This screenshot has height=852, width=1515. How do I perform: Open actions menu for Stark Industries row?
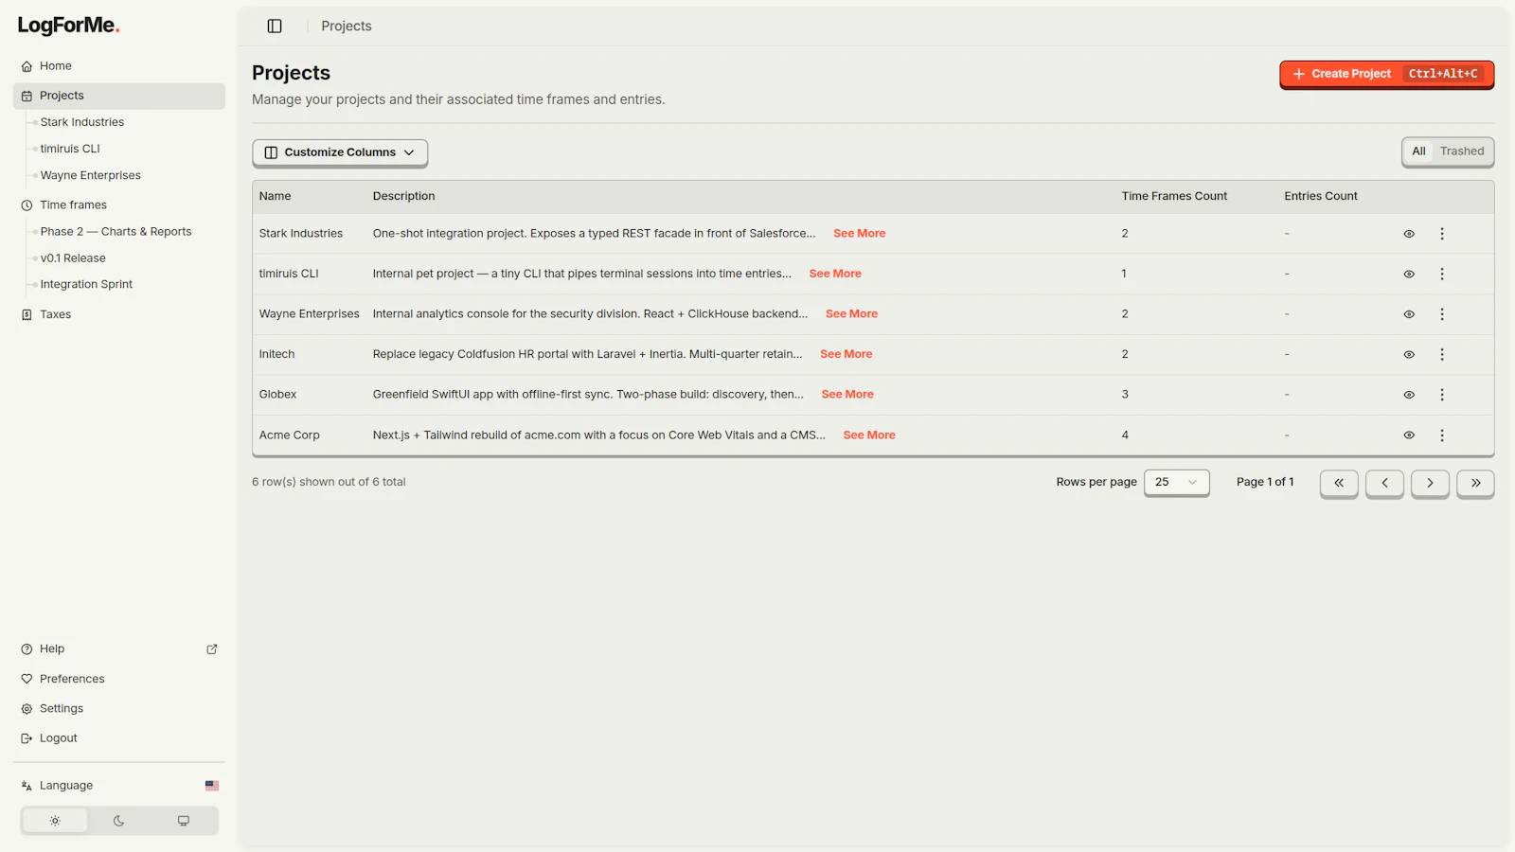[x=1442, y=234]
